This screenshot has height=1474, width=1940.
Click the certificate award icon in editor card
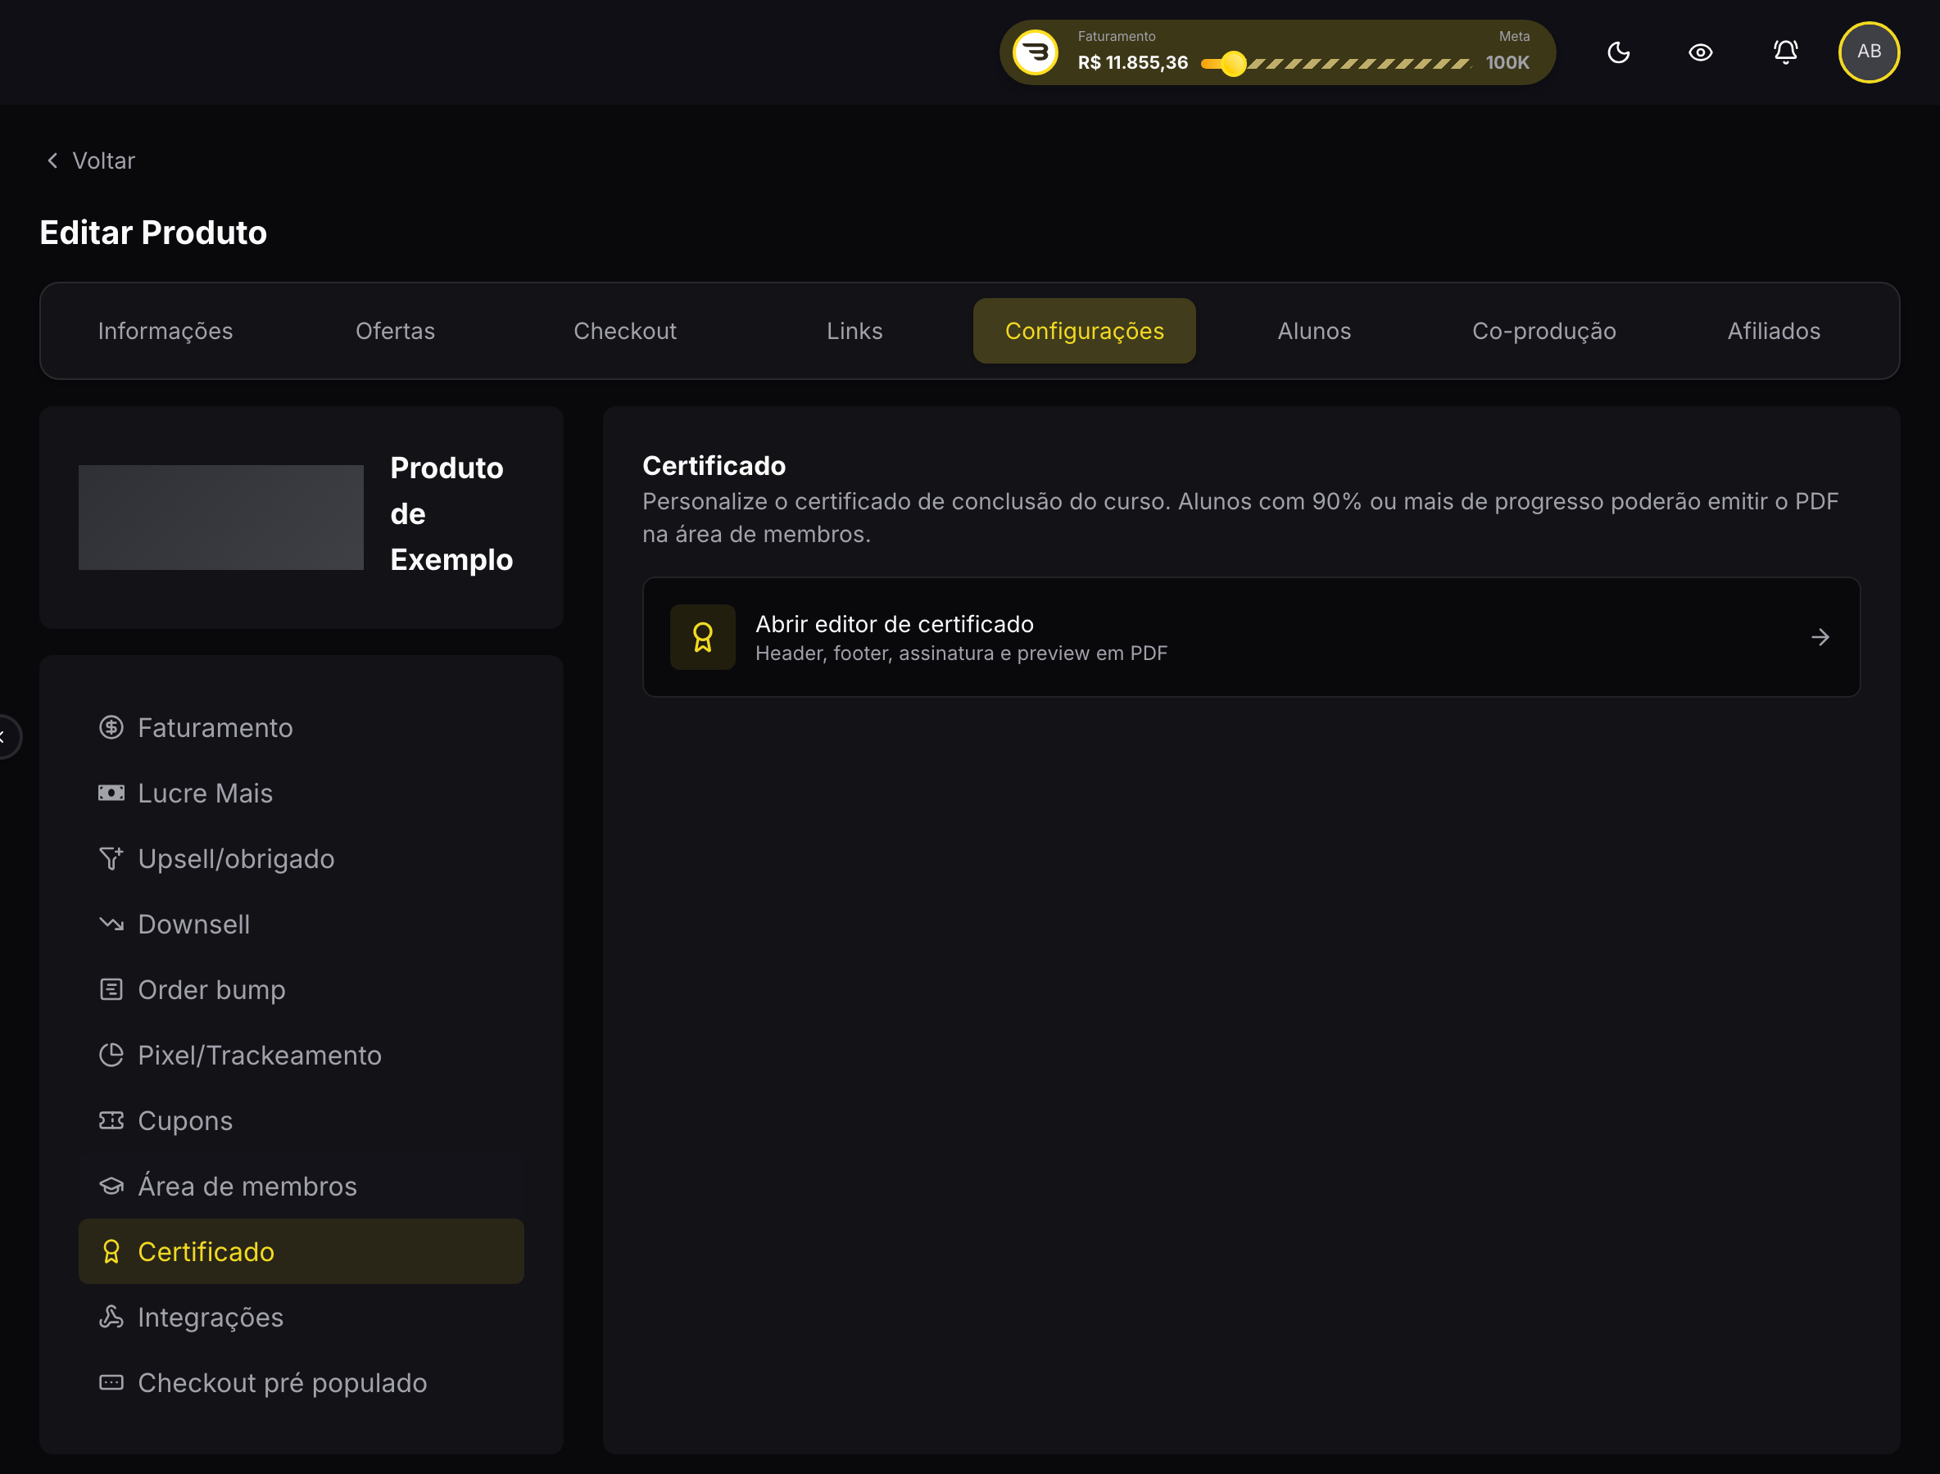tap(702, 637)
